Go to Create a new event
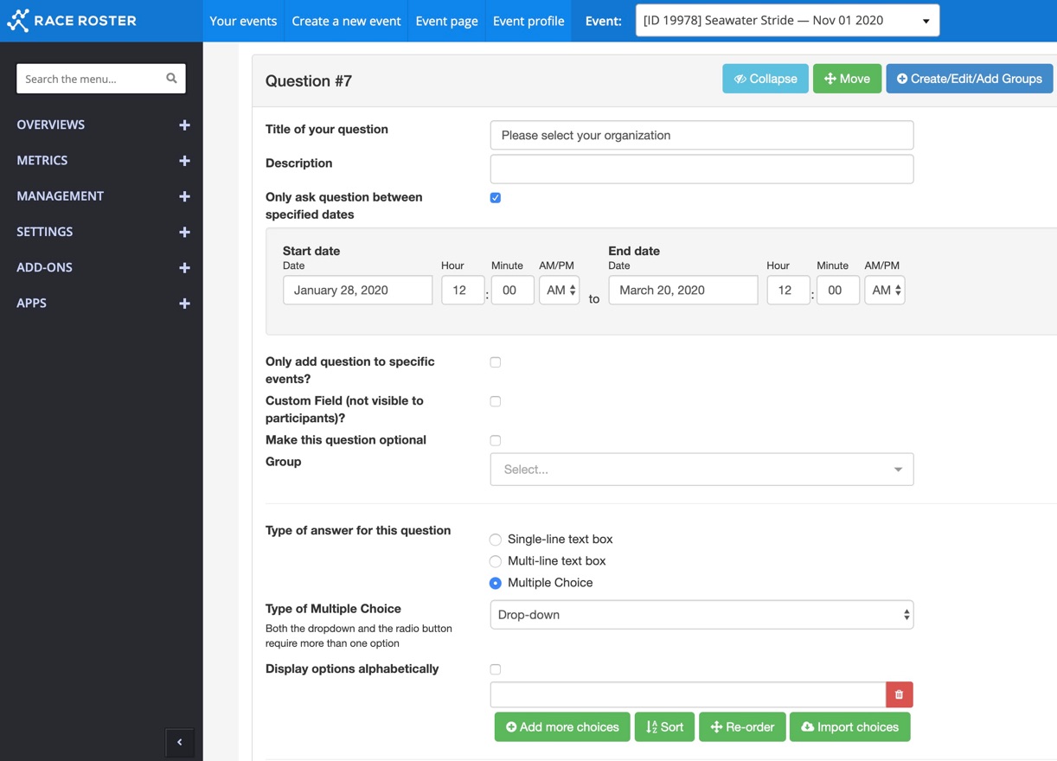The image size is (1057, 761). pos(346,21)
